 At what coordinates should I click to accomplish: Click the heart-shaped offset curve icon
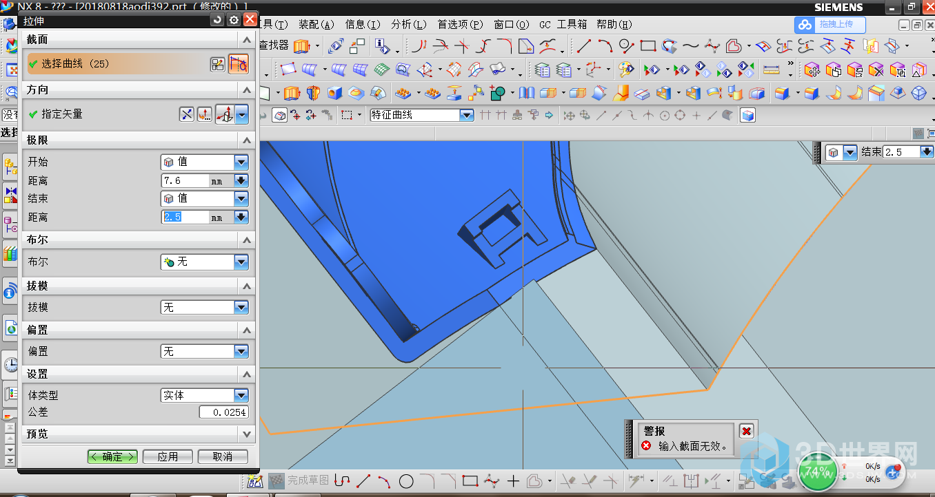(x=734, y=46)
